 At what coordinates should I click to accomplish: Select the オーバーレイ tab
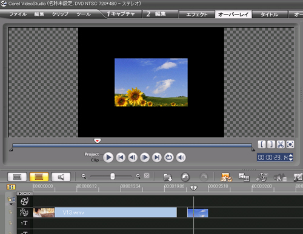(233, 15)
